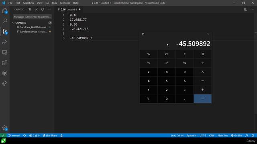Click the remote window status bar icon
Screen dimensions: 257x144
point(3,136)
